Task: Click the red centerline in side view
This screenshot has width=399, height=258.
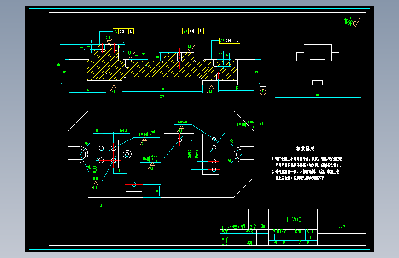Action: [318, 58]
